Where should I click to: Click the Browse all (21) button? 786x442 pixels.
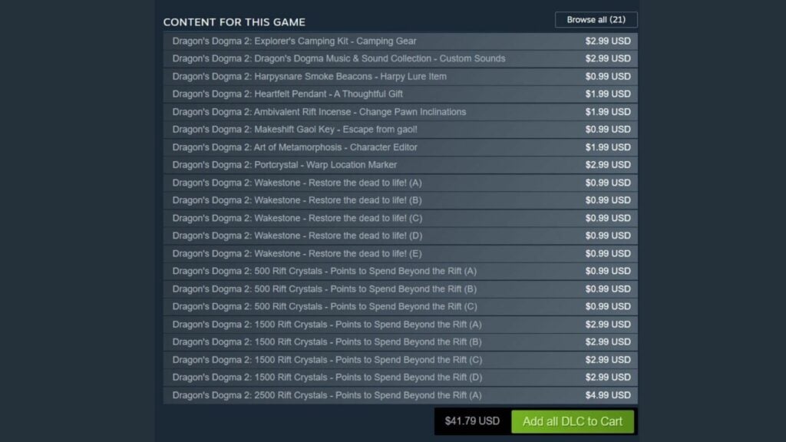click(x=597, y=19)
